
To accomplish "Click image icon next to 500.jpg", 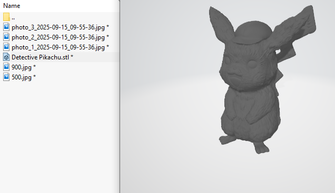I will pyautogui.click(x=6, y=77).
